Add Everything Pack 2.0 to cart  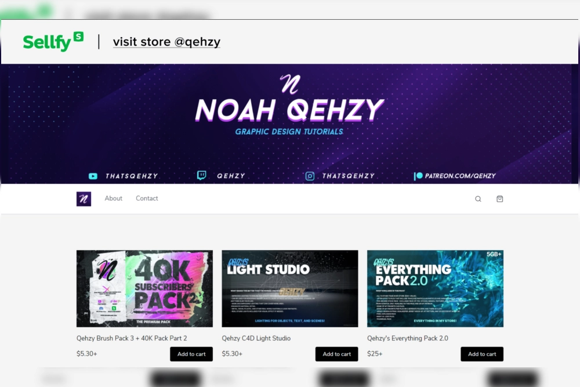[482, 354]
